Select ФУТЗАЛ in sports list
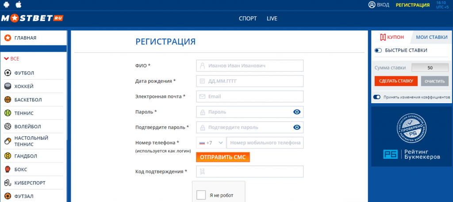Viewport: 453px width, 202px height. (34, 196)
